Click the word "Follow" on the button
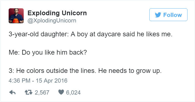Image resolution: width=195 pixels, height=102 pixels. [x=172, y=15]
